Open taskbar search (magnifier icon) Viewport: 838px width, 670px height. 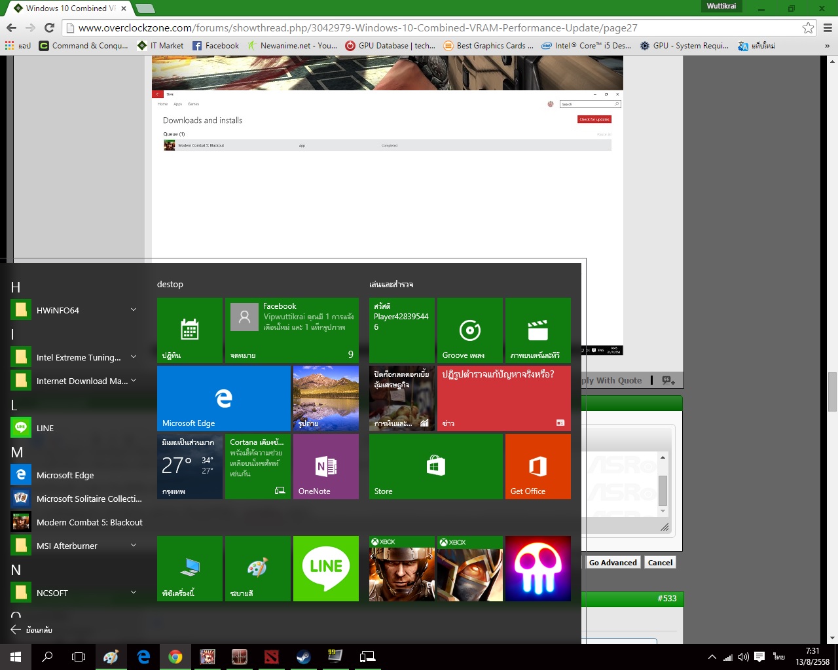tap(47, 657)
